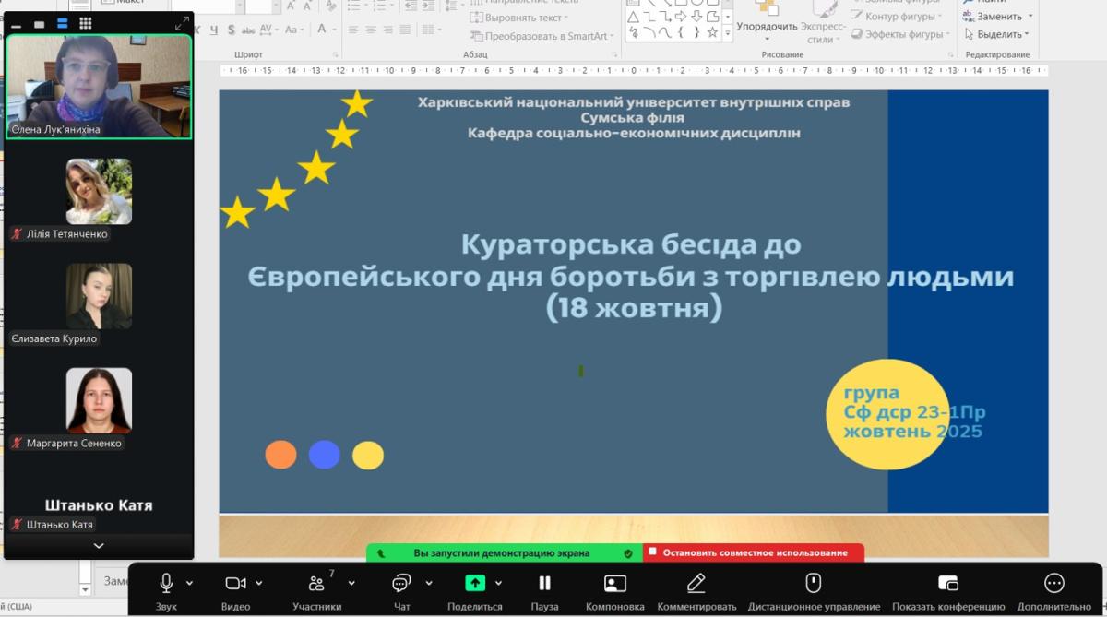Select the Комментировать annotate pencil
The width and height of the screenshot is (1107, 617).
[696, 583]
